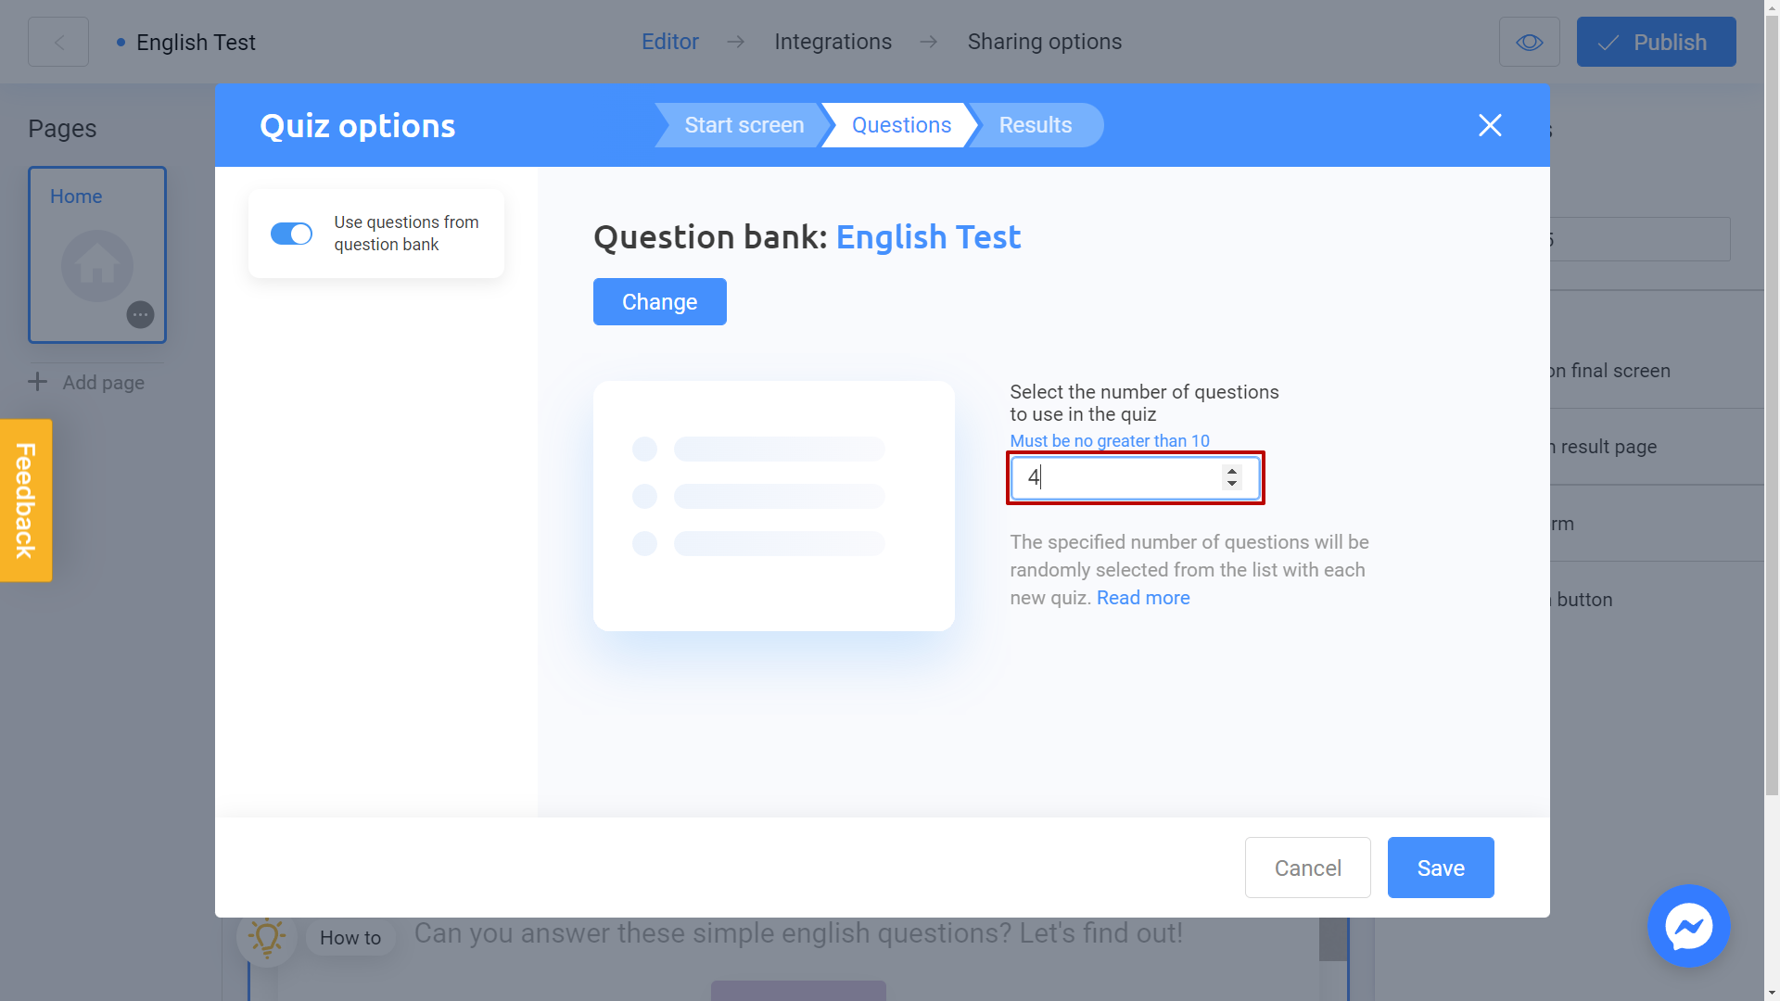Click the preview eye icon
1780x1001 pixels.
[x=1530, y=42]
